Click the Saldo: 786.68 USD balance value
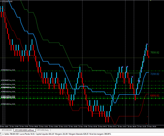The width and height of the screenshot is (164, 136). [x=12, y=134]
